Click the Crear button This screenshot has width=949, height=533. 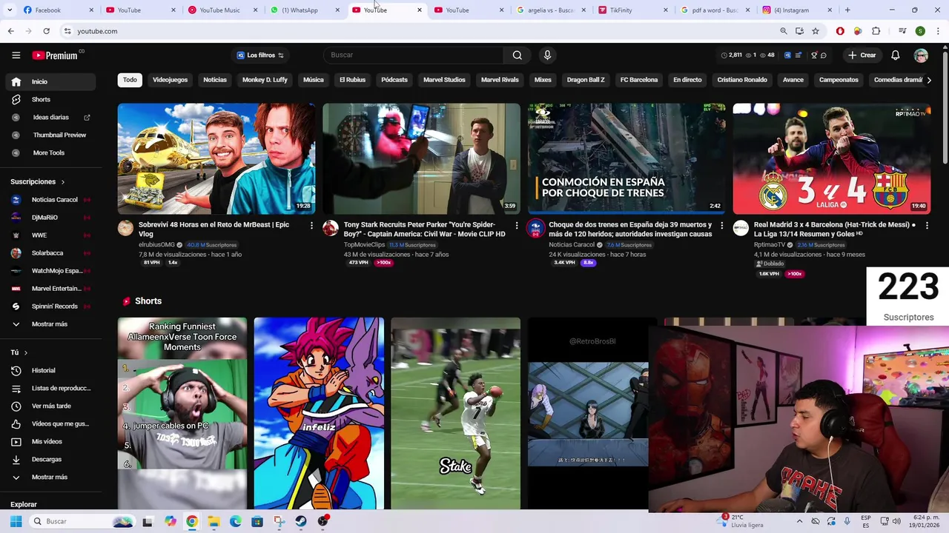(x=862, y=55)
